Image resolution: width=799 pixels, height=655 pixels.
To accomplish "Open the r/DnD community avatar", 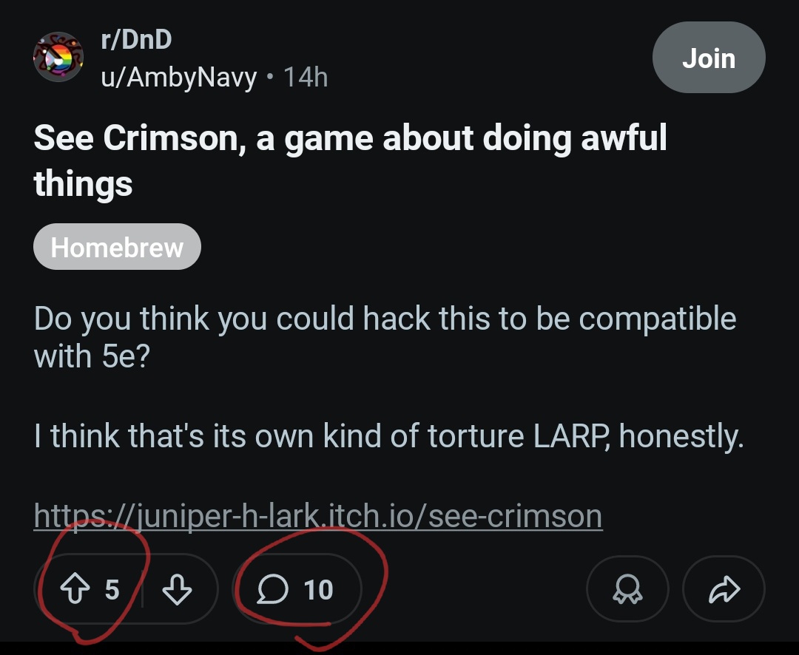I will tap(58, 57).
